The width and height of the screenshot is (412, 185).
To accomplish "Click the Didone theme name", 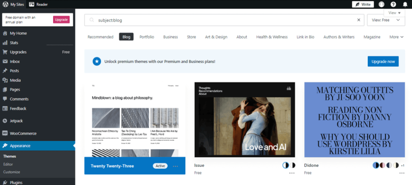I will pos(311,165).
